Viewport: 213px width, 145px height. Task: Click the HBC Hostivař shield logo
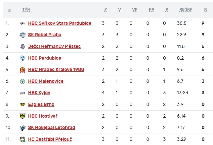coord(23,116)
